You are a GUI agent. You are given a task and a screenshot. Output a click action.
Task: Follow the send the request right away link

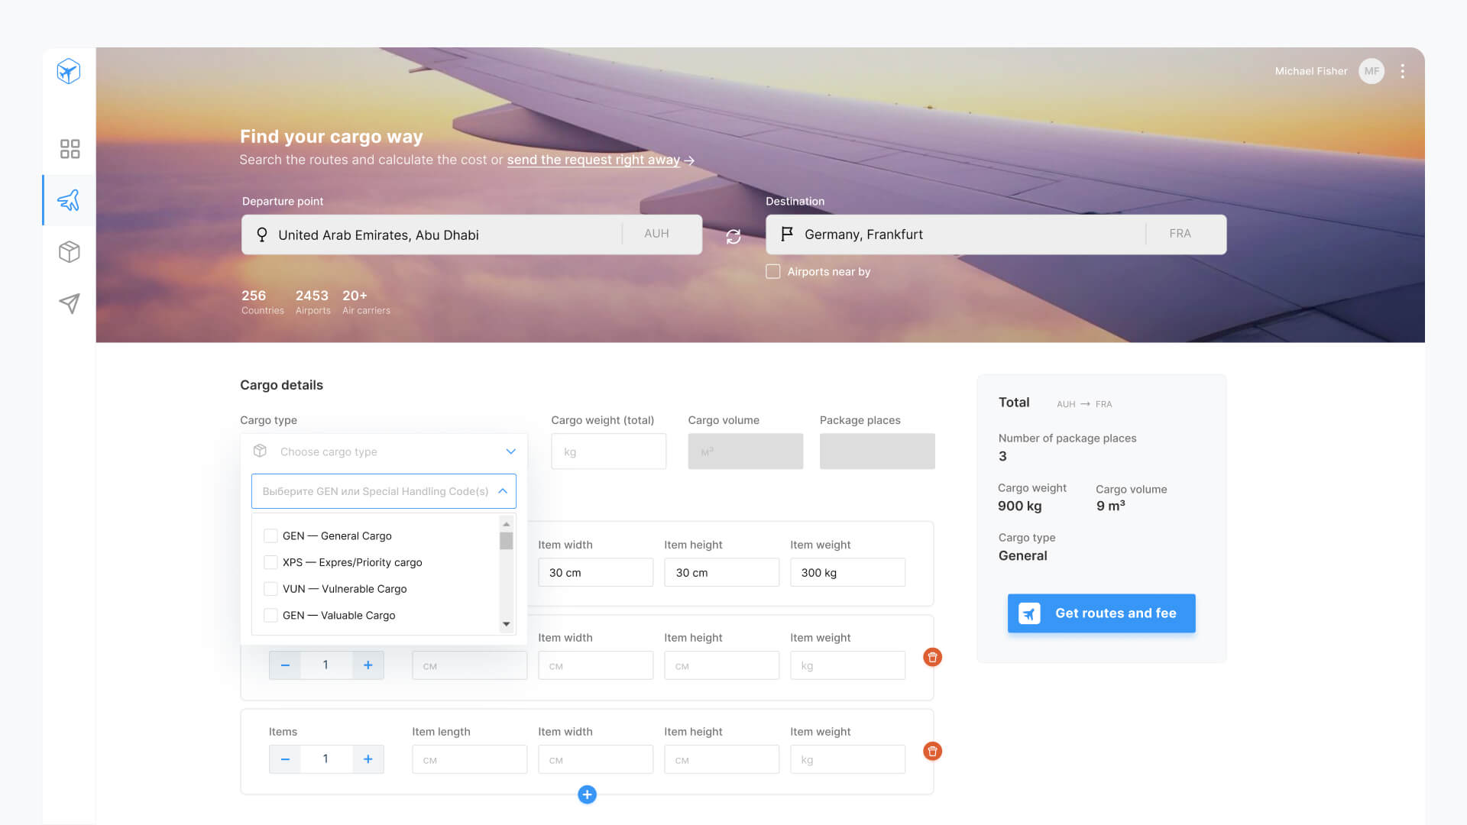(593, 160)
